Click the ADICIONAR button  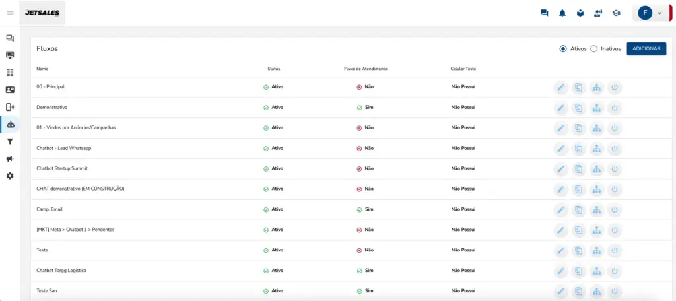[x=646, y=49]
